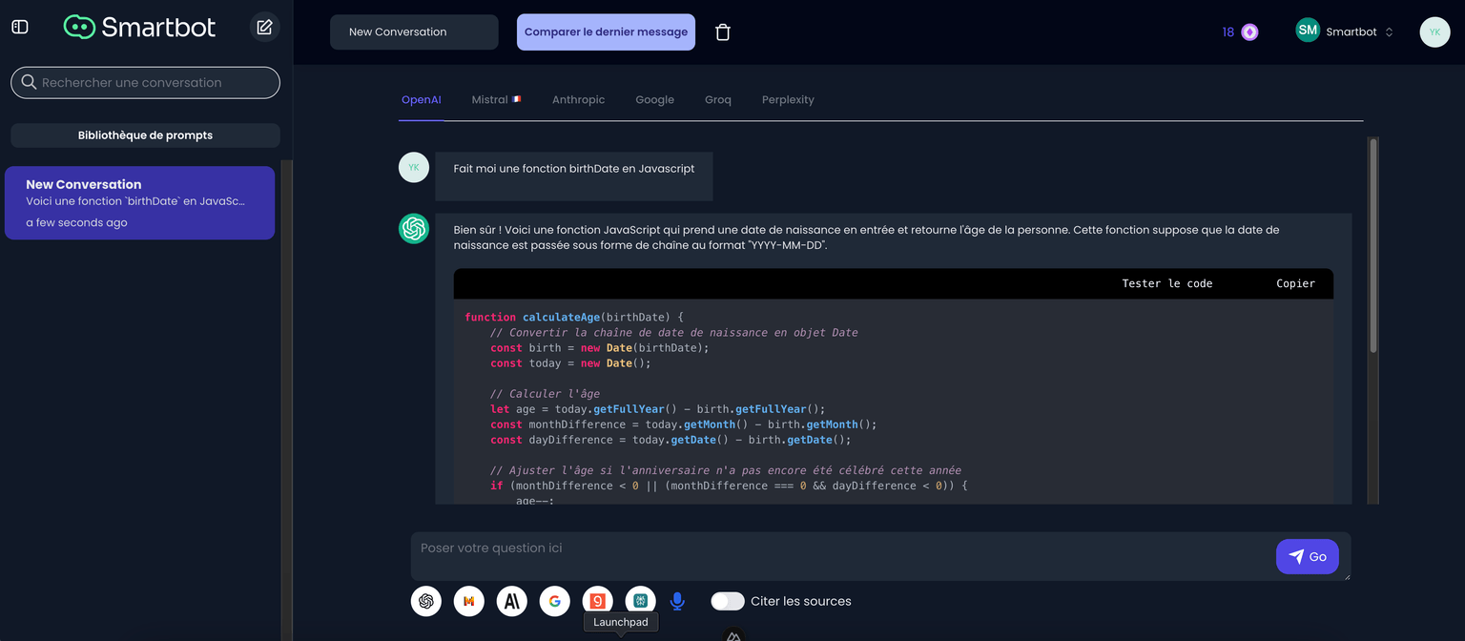Image resolution: width=1465 pixels, height=641 pixels.
Task: Select the OpenAI model icon
Action: 425,601
